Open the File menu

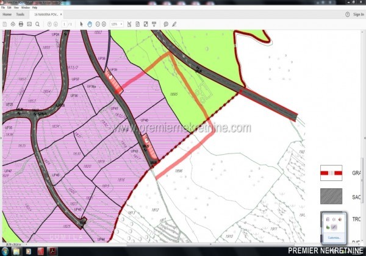click(x=4, y=7)
